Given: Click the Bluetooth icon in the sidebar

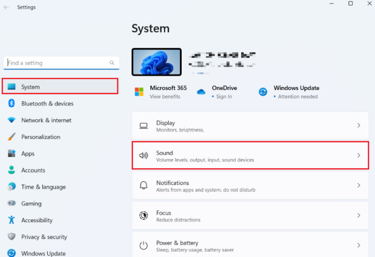Looking at the screenshot, I should (11, 103).
